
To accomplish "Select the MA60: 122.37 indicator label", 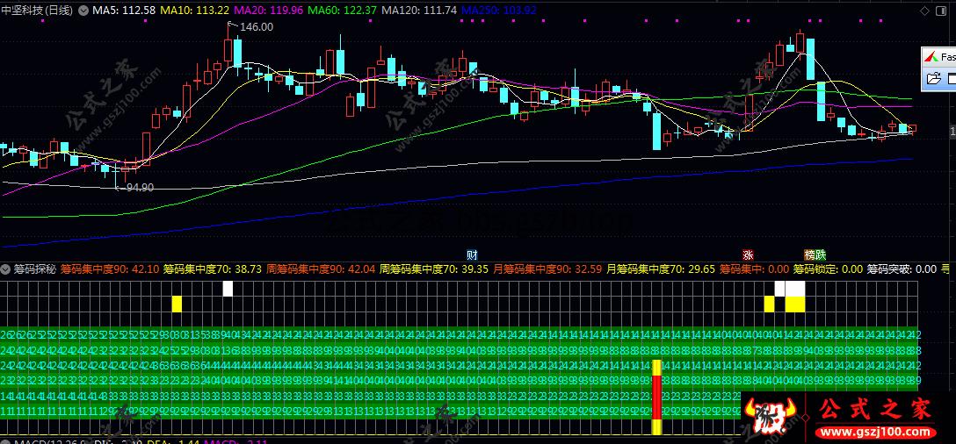I will 342,11.
